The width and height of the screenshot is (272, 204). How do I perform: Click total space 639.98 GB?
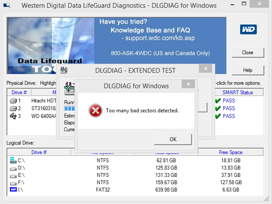pyautogui.click(x=166, y=190)
